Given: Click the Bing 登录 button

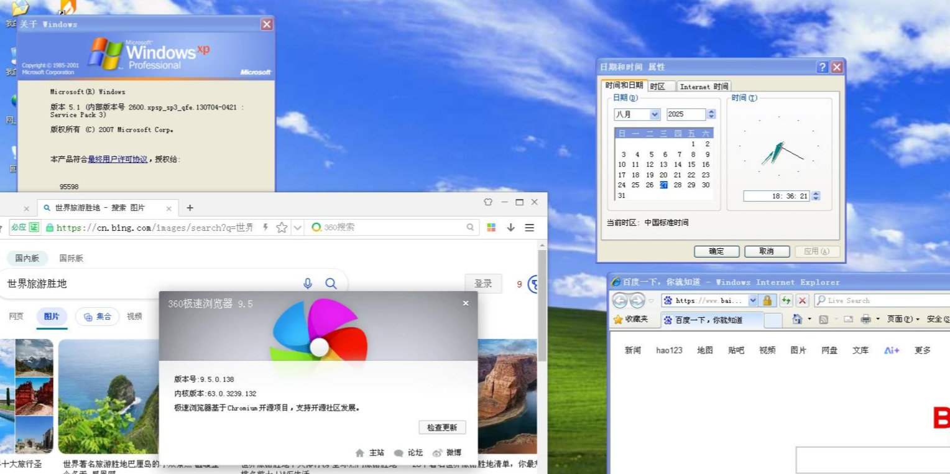Looking at the screenshot, I should coord(483,284).
